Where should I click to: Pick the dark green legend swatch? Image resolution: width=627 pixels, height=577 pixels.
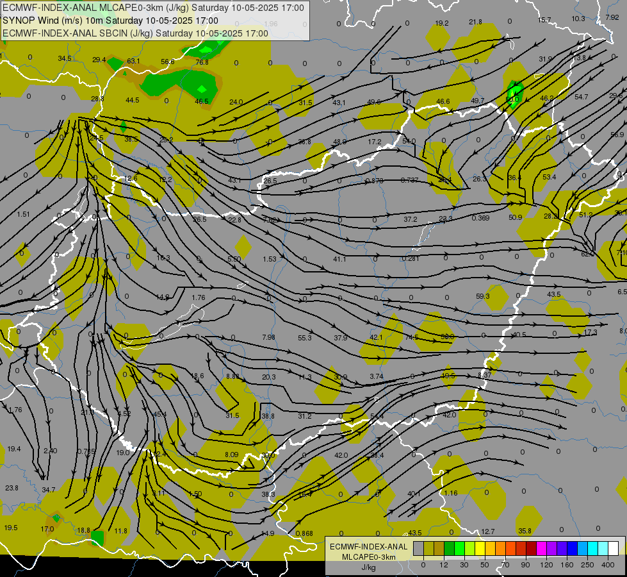point(450,548)
